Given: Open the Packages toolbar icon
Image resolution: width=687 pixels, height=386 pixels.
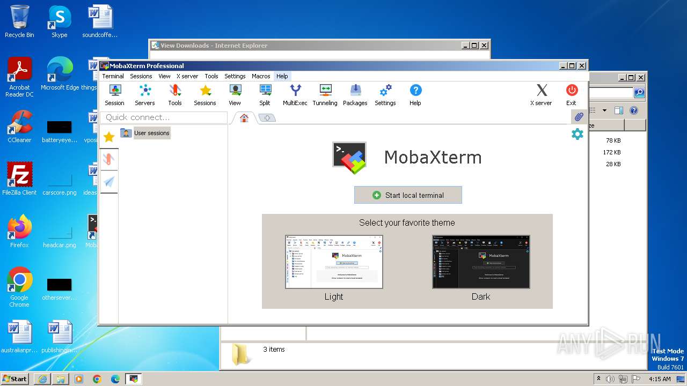Looking at the screenshot, I should point(355,95).
